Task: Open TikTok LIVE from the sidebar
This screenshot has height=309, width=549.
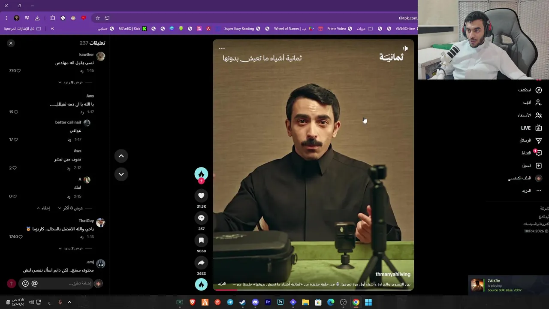Action: coord(531,128)
